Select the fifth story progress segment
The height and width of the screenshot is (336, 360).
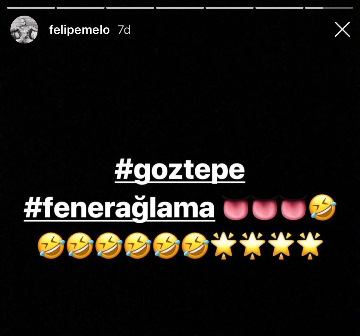click(229, 8)
